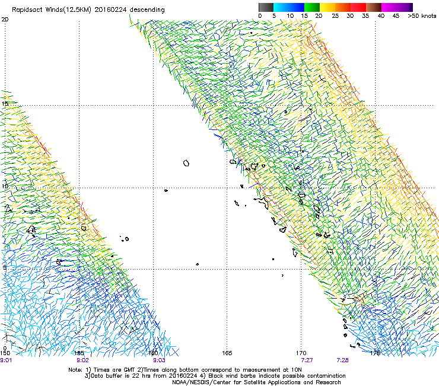Click the legend tick label 40
Viewport: 439px width, 386px height.
point(381,15)
